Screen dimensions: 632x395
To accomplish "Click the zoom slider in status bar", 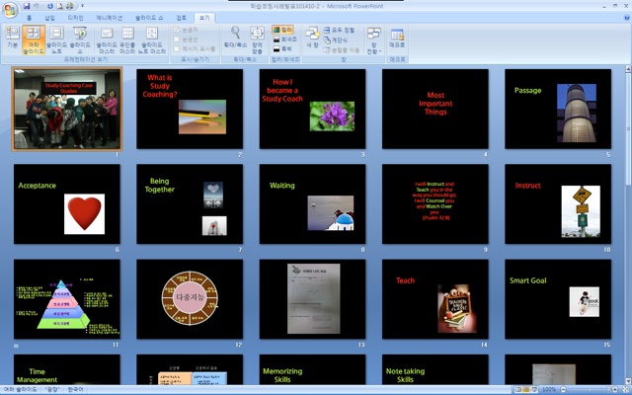I will 590,390.
